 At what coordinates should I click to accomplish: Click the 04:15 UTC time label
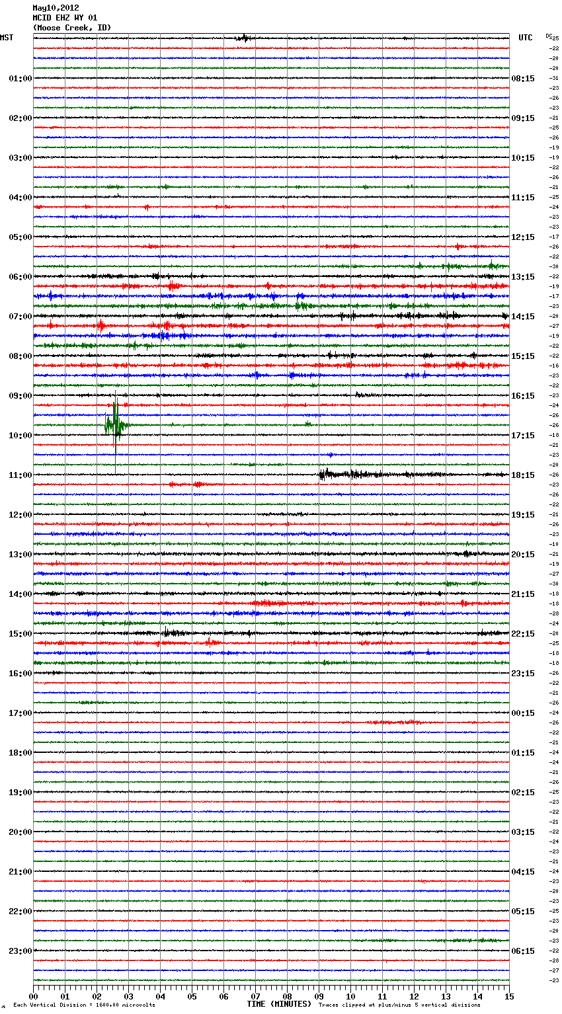[523, 872]
